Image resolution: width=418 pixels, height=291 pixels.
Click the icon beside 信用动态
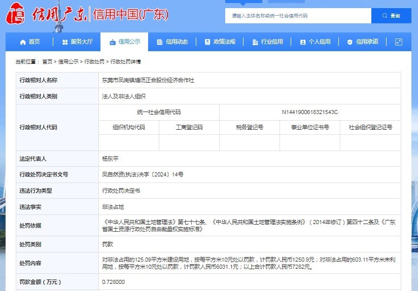[x=160, y=42]
